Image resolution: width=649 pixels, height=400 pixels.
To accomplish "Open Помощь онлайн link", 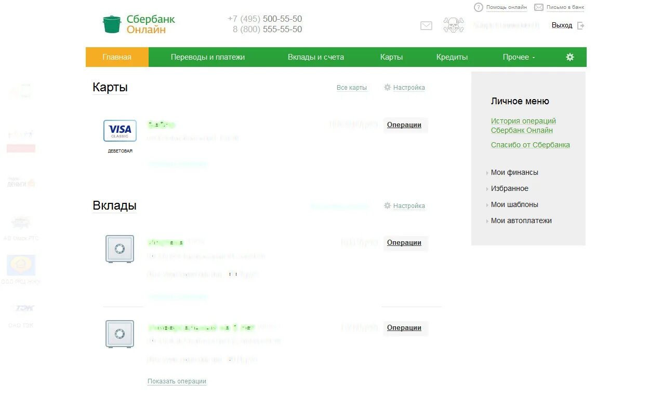I will (x=507, y=7).
